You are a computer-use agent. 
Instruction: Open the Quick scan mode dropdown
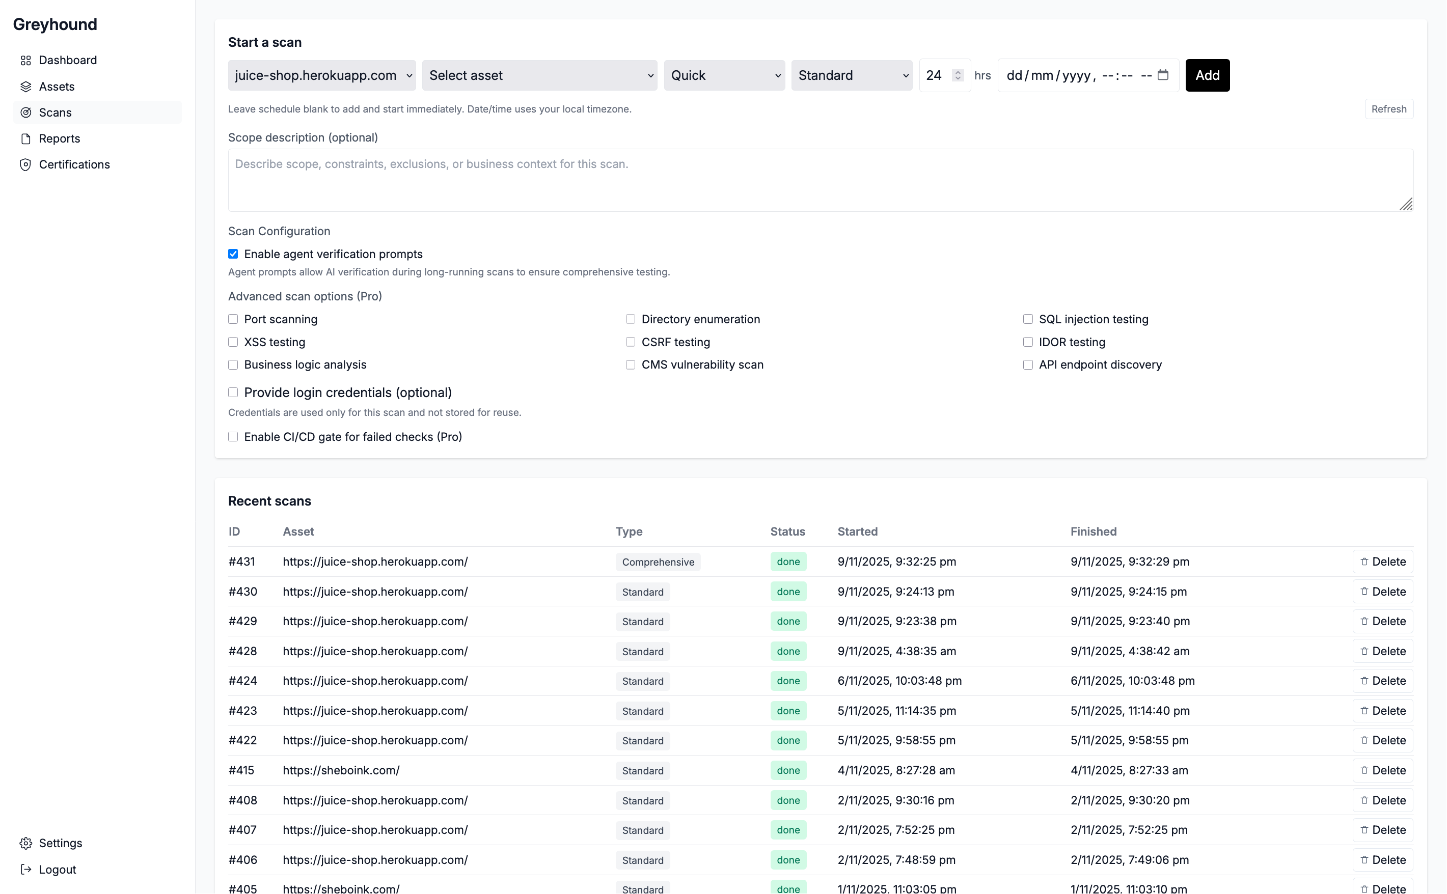pyautogui.click(x=724, y=75)
